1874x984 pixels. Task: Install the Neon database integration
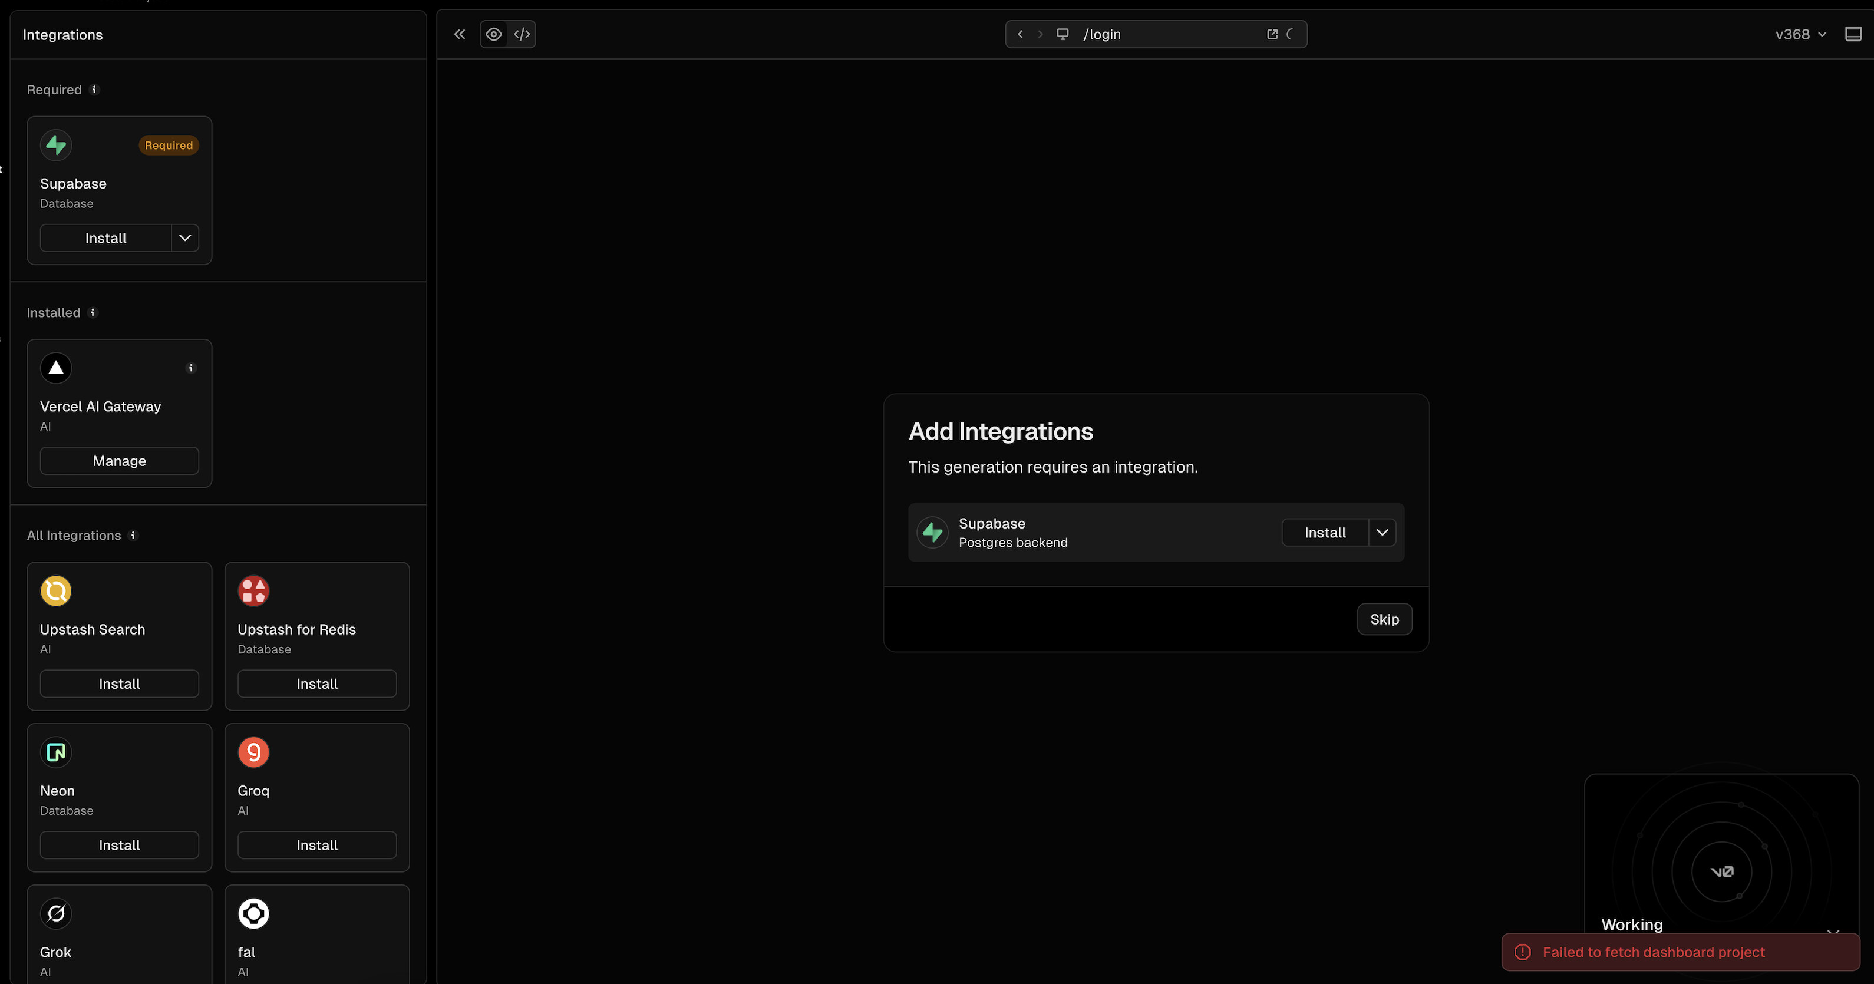pyautogui.click(x=119, y=845)
